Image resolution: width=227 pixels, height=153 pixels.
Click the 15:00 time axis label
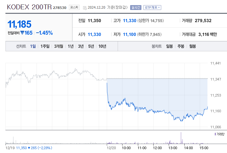coord(204,148)
